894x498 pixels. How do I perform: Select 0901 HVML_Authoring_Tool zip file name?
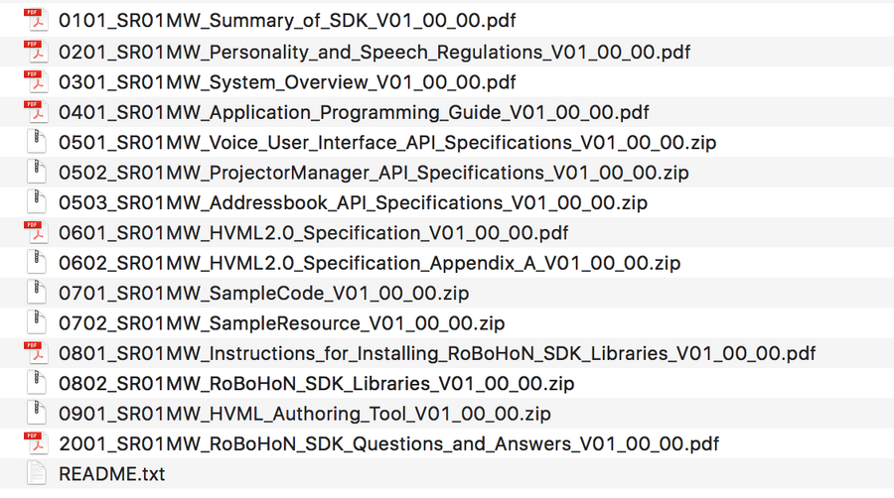click(x=305, y=413)
